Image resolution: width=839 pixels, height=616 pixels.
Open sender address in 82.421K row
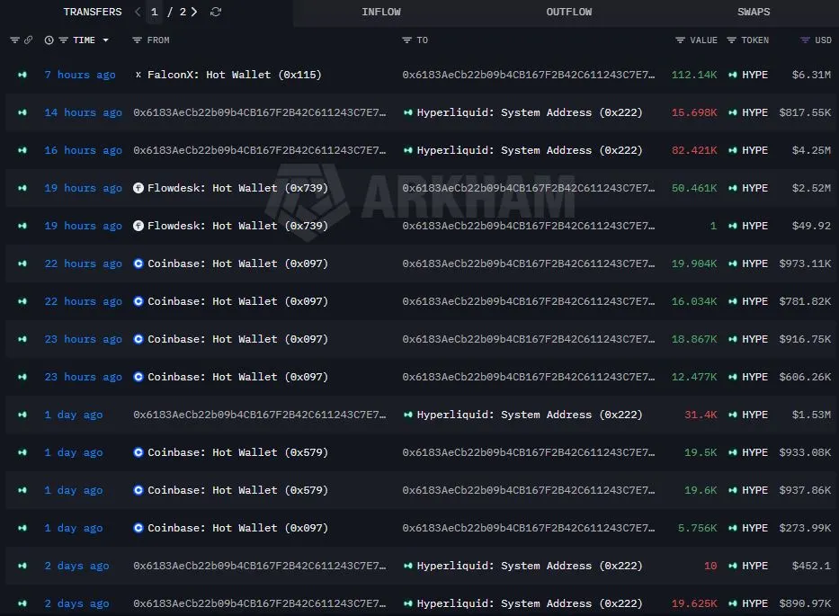point(260,150)
